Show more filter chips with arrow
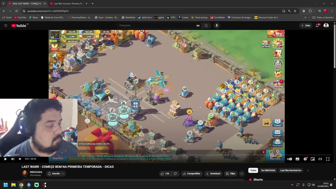The width and height of the screenshot is (336, 189). [x=308, y=170]
